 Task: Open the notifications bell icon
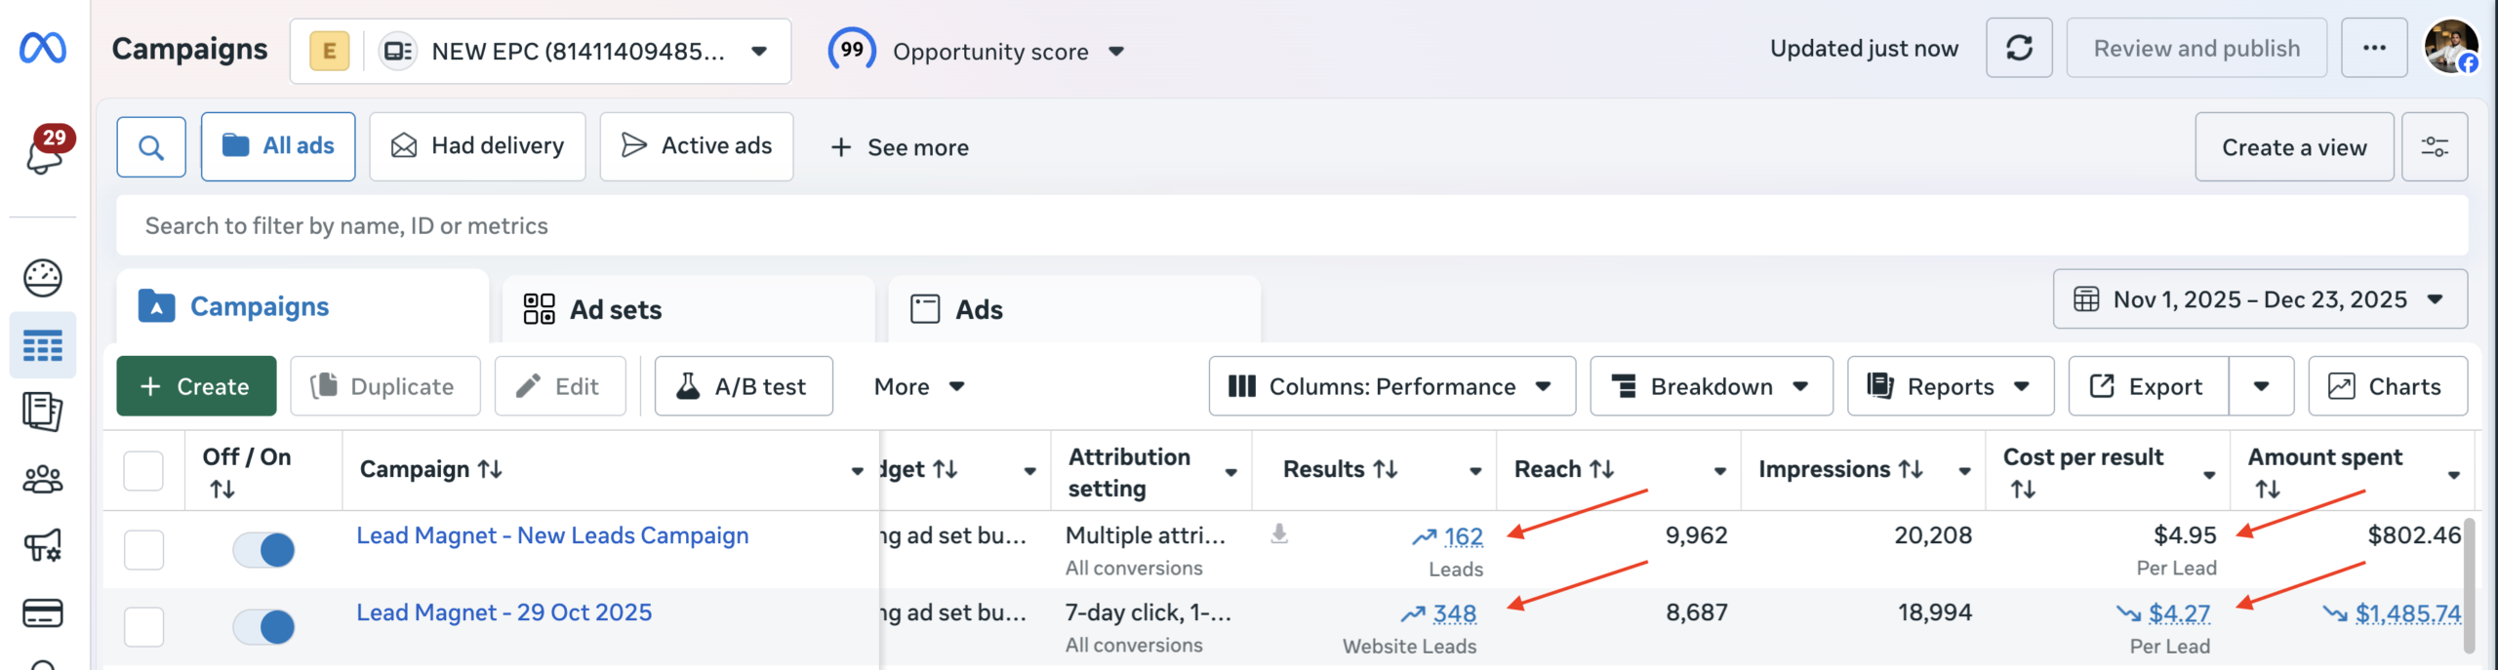(x=44, y=153)
